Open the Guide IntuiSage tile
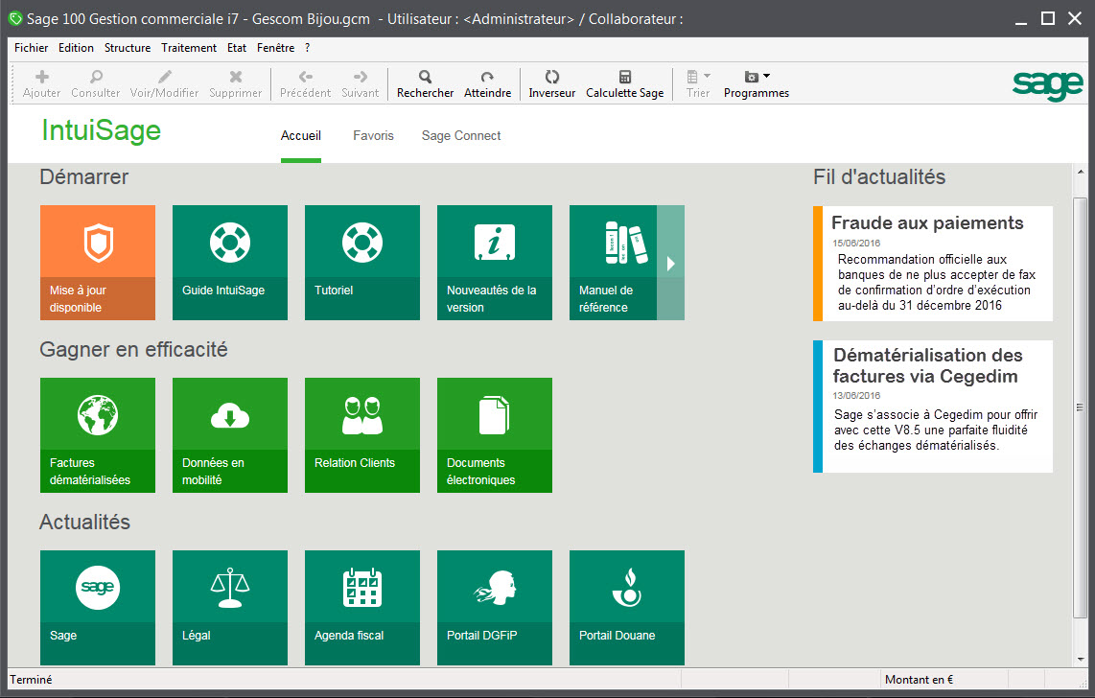This screenshot has width=1095, height=698. pos(229,262)
